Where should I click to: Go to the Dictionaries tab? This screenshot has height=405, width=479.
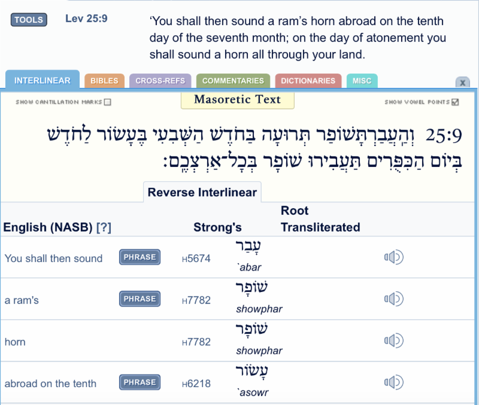point(308,81)
